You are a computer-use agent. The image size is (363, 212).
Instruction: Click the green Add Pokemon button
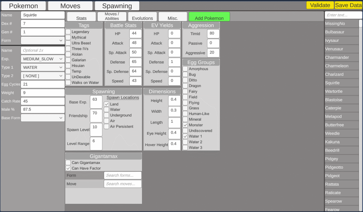pyautogui.click(x=209, y=16)
